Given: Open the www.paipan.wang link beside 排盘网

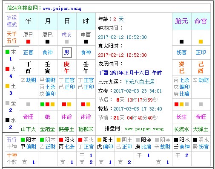Looking at the screenshot, I should tap(144, 129).
